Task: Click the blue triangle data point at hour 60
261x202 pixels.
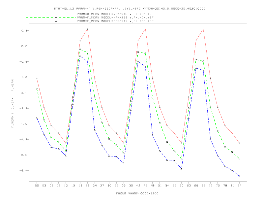Action: [x=182, y=169]
